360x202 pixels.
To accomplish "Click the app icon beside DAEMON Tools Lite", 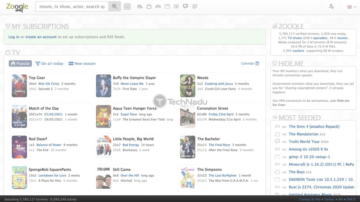I will (277, 179).
